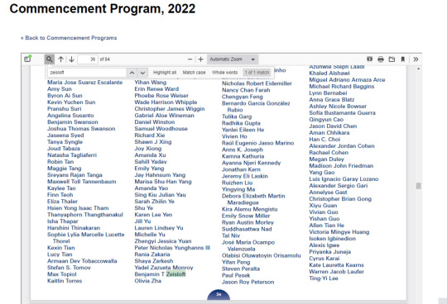Click the name Nicholas Robert Eidemiller
This screenshot has width=447, height=304.
click(257, 83)
